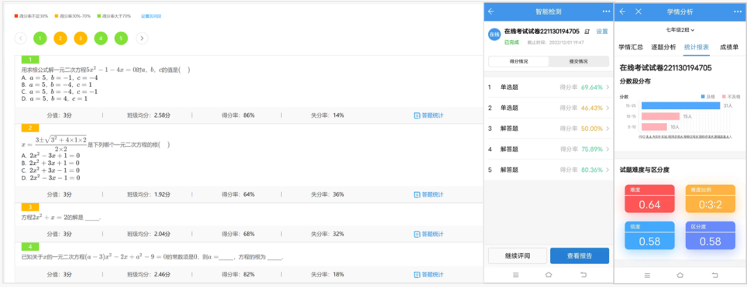Image resolution: width=747 pixels, height=288 pixels.
Task: Switch to the 成绩单 tab
Action: (729, 47)
